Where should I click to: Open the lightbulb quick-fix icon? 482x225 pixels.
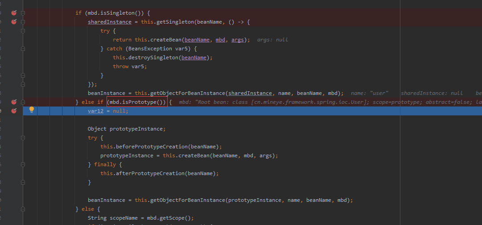31,110
